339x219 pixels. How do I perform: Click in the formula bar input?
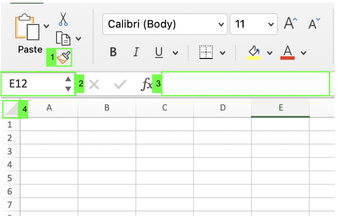point(245,84)
